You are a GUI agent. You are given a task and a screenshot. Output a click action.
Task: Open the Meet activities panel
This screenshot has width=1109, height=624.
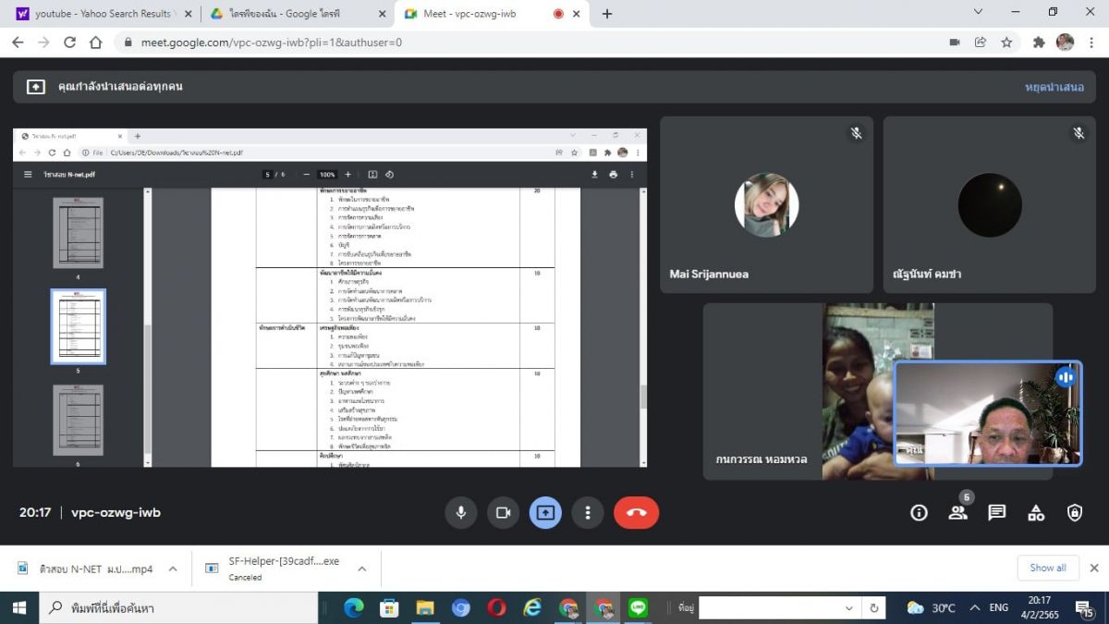(x=1035, y=512)
